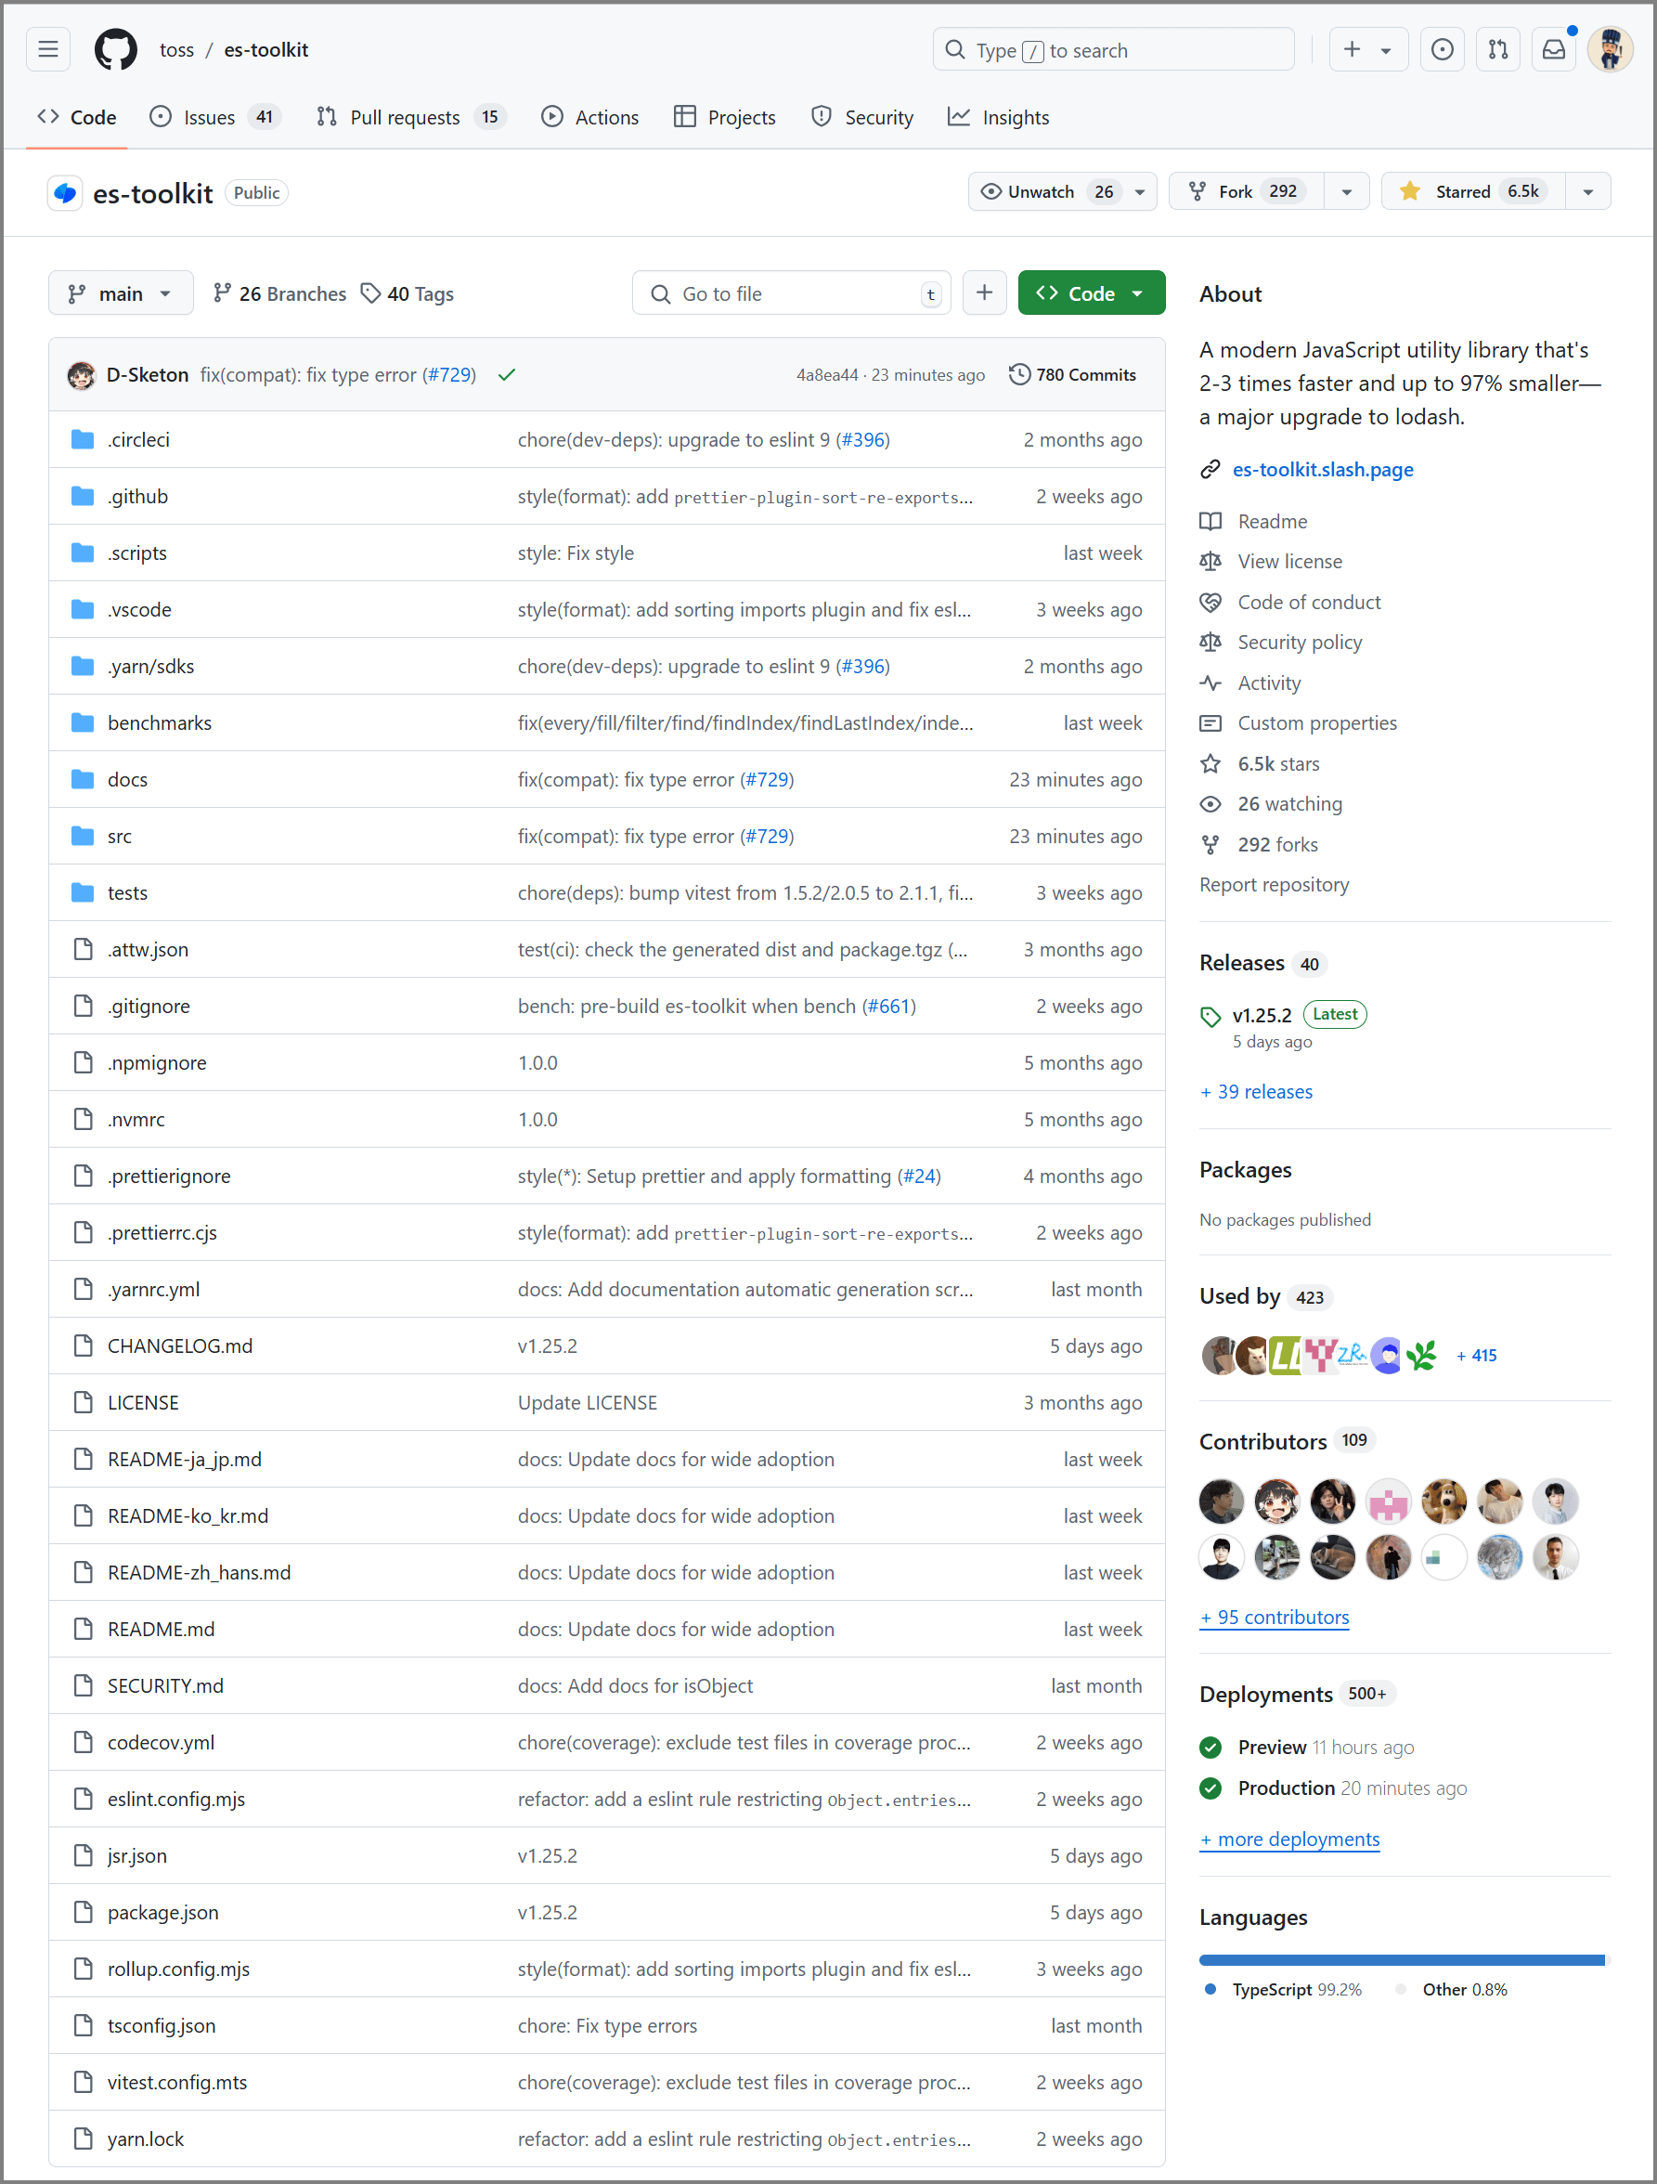Expand the Fork options dropdown arrow

1346,191
